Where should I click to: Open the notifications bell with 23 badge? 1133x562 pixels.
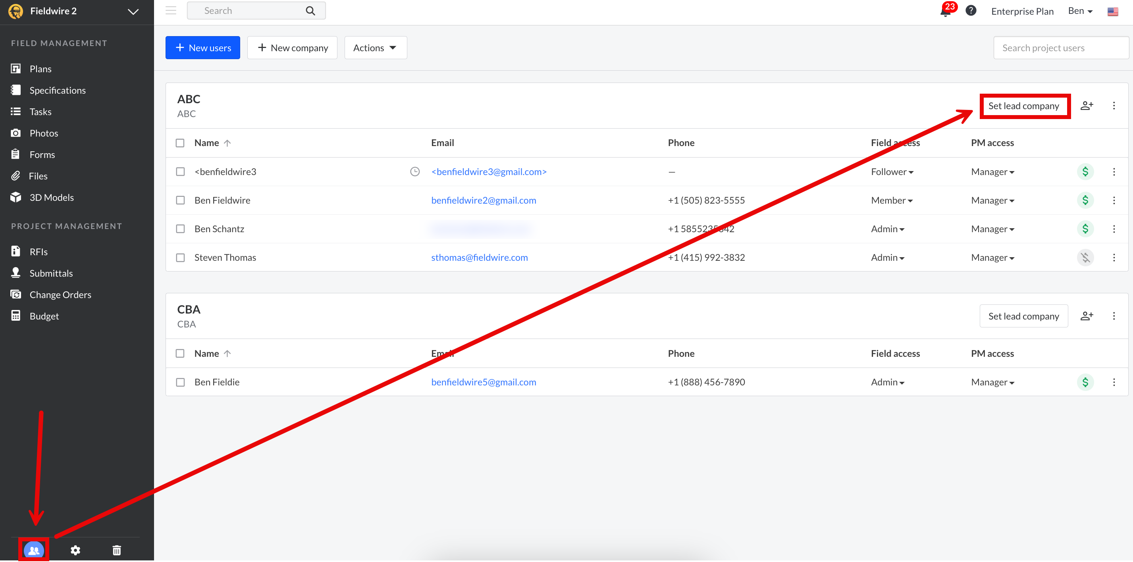[945, 12]
